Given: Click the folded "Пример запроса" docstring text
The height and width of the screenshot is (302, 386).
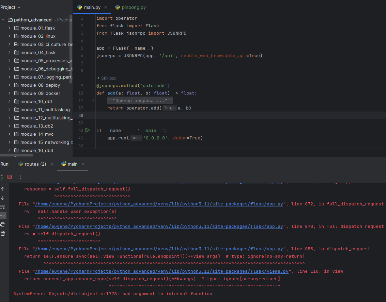Looking at the screenshot, I should pos(140,101).
